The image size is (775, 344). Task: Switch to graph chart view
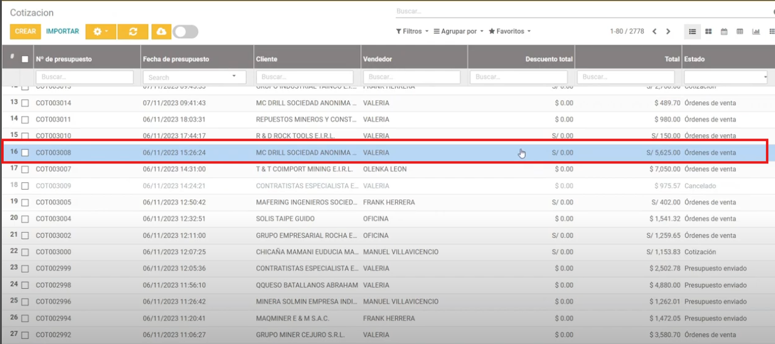pyautogui.click(x=756, y=32)
